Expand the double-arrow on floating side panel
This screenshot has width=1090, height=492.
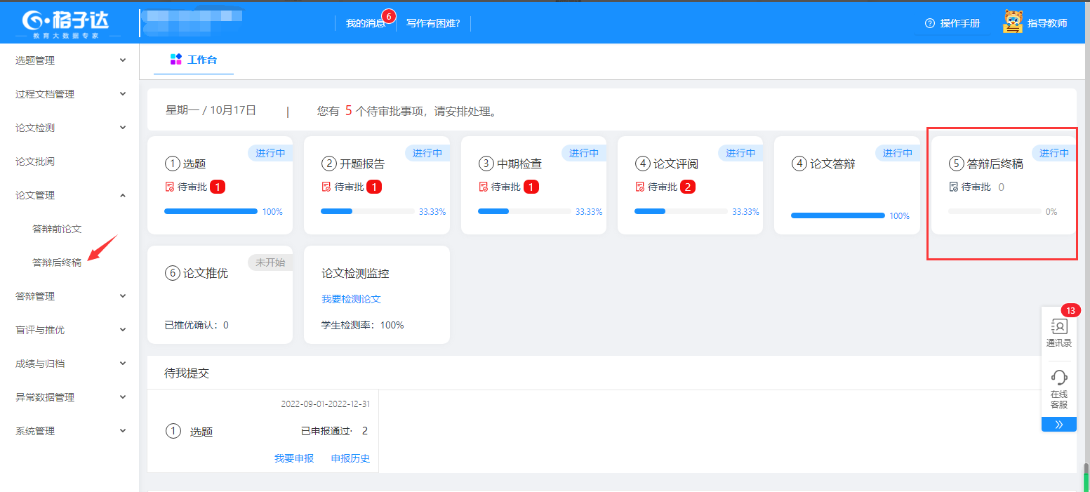(x=1058, y=424)
